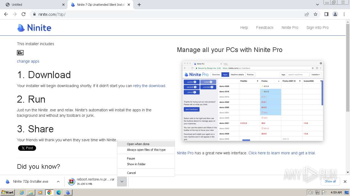Collapse the rar download options arrow
The height and width of the screenshot is (196, 350).
[x=122, y=182]
